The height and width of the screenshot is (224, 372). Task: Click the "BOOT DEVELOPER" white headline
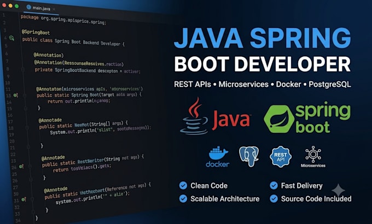coord(263,64)
